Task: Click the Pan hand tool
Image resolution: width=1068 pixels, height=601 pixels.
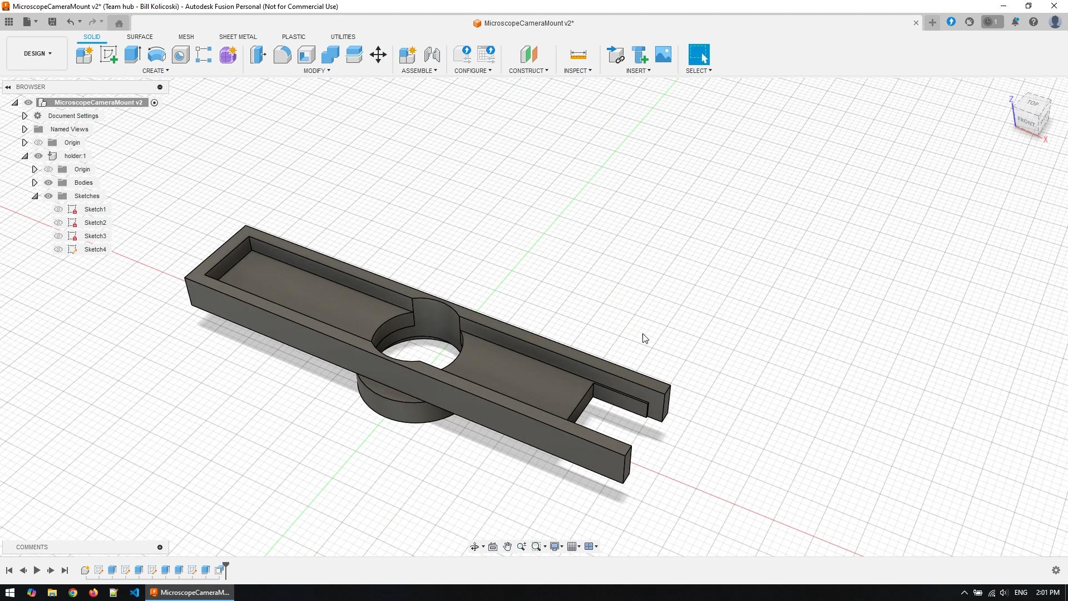Action: [x=507, y=546]
